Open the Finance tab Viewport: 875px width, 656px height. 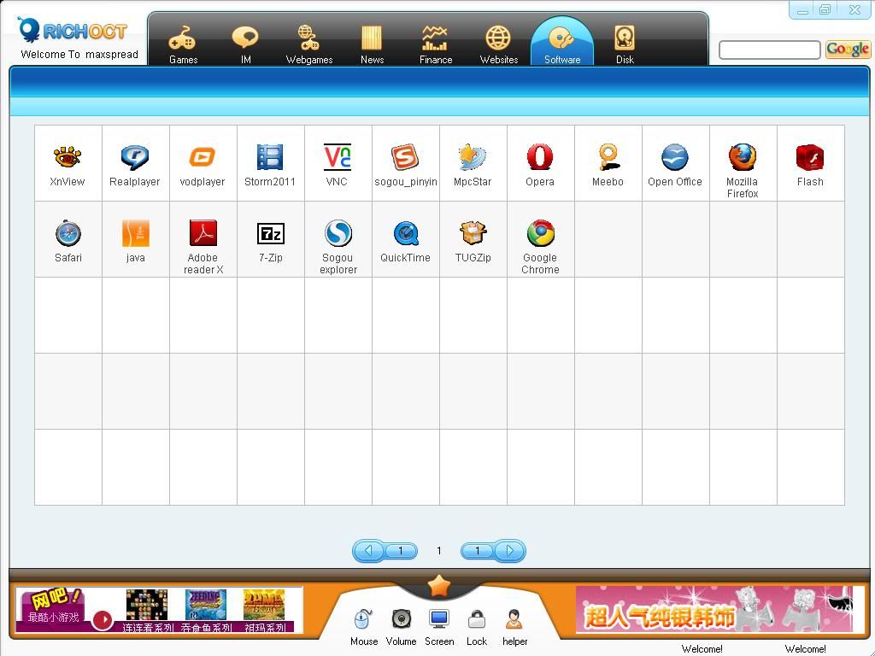point(435,43)
